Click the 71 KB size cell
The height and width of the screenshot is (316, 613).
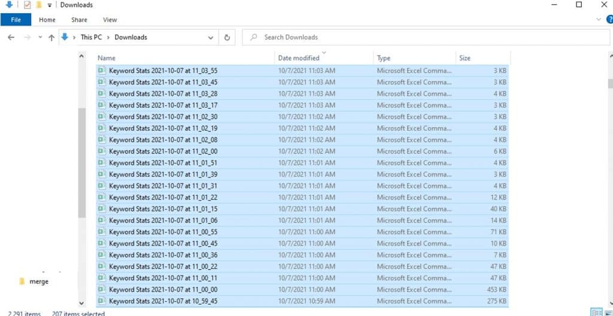(x=498, y=232)
